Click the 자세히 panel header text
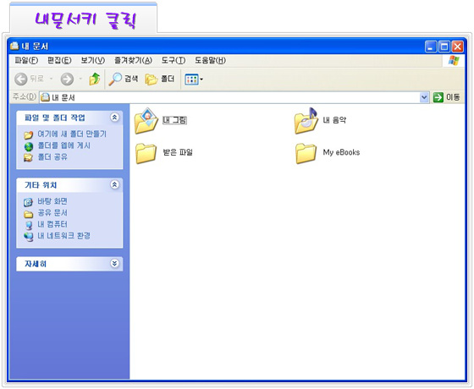Image resolution: width=474 pixels, height=389 pixels. pos(36,264)
